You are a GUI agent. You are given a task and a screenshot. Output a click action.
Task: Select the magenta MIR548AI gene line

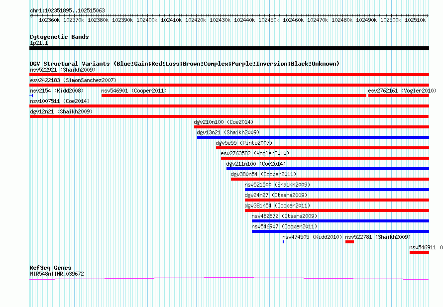click(229, 279)
